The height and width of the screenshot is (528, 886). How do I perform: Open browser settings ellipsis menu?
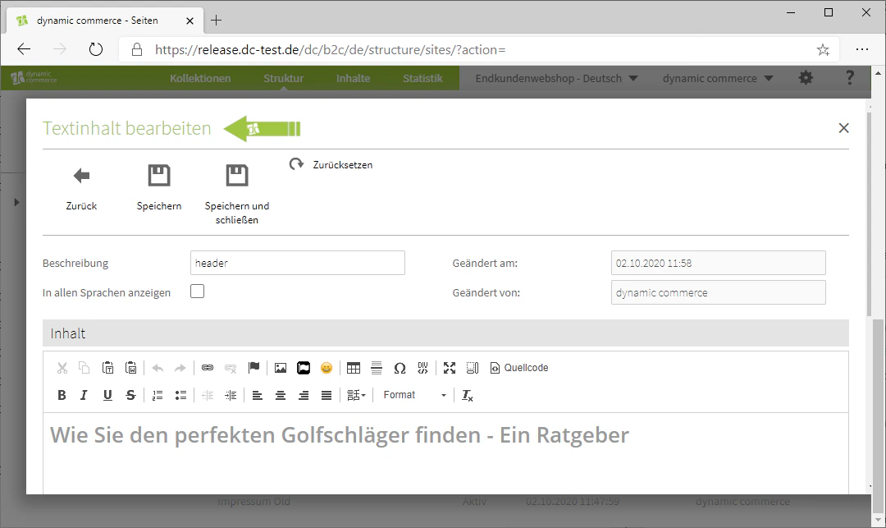tap(861, 50)
